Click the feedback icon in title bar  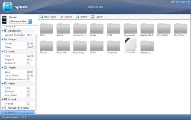(173, 2)
